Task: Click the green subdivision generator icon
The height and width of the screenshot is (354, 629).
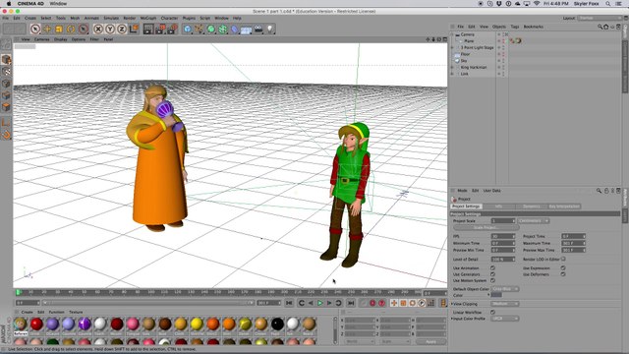Action: 211,29
